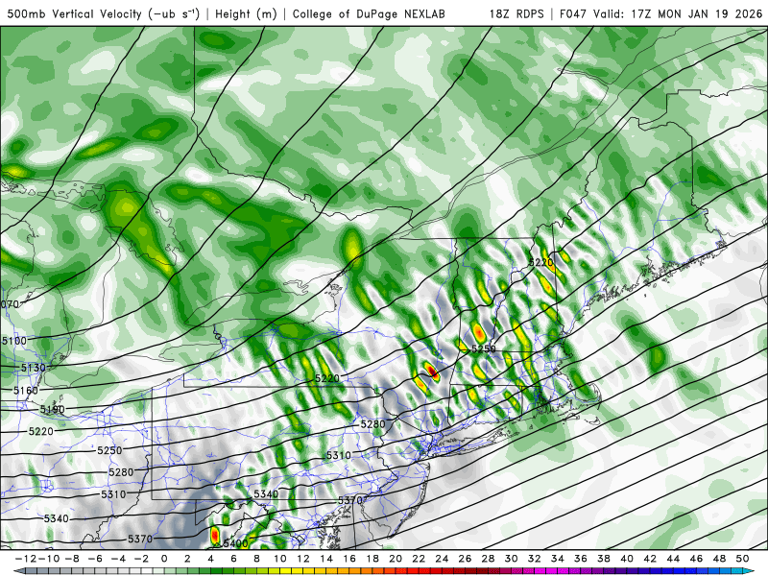
Task: Click the 5400 height contour label
Action: point(235,543)
